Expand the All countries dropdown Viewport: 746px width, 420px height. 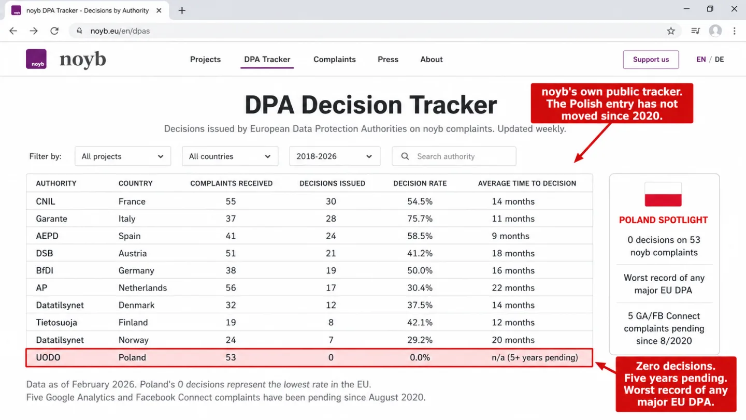tap(230, 156)
